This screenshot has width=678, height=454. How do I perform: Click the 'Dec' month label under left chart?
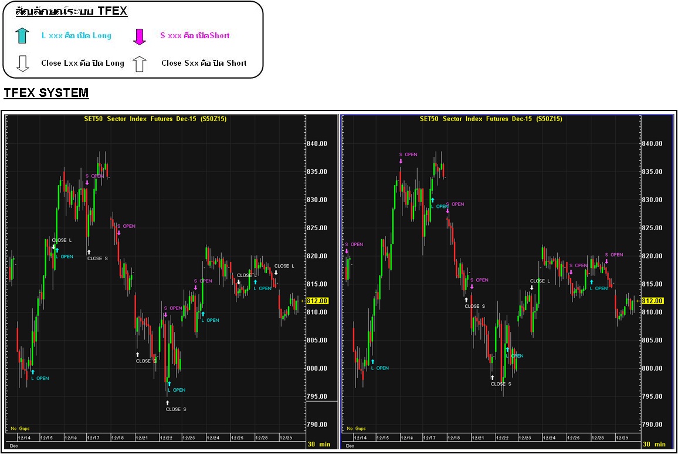(14, 446)
